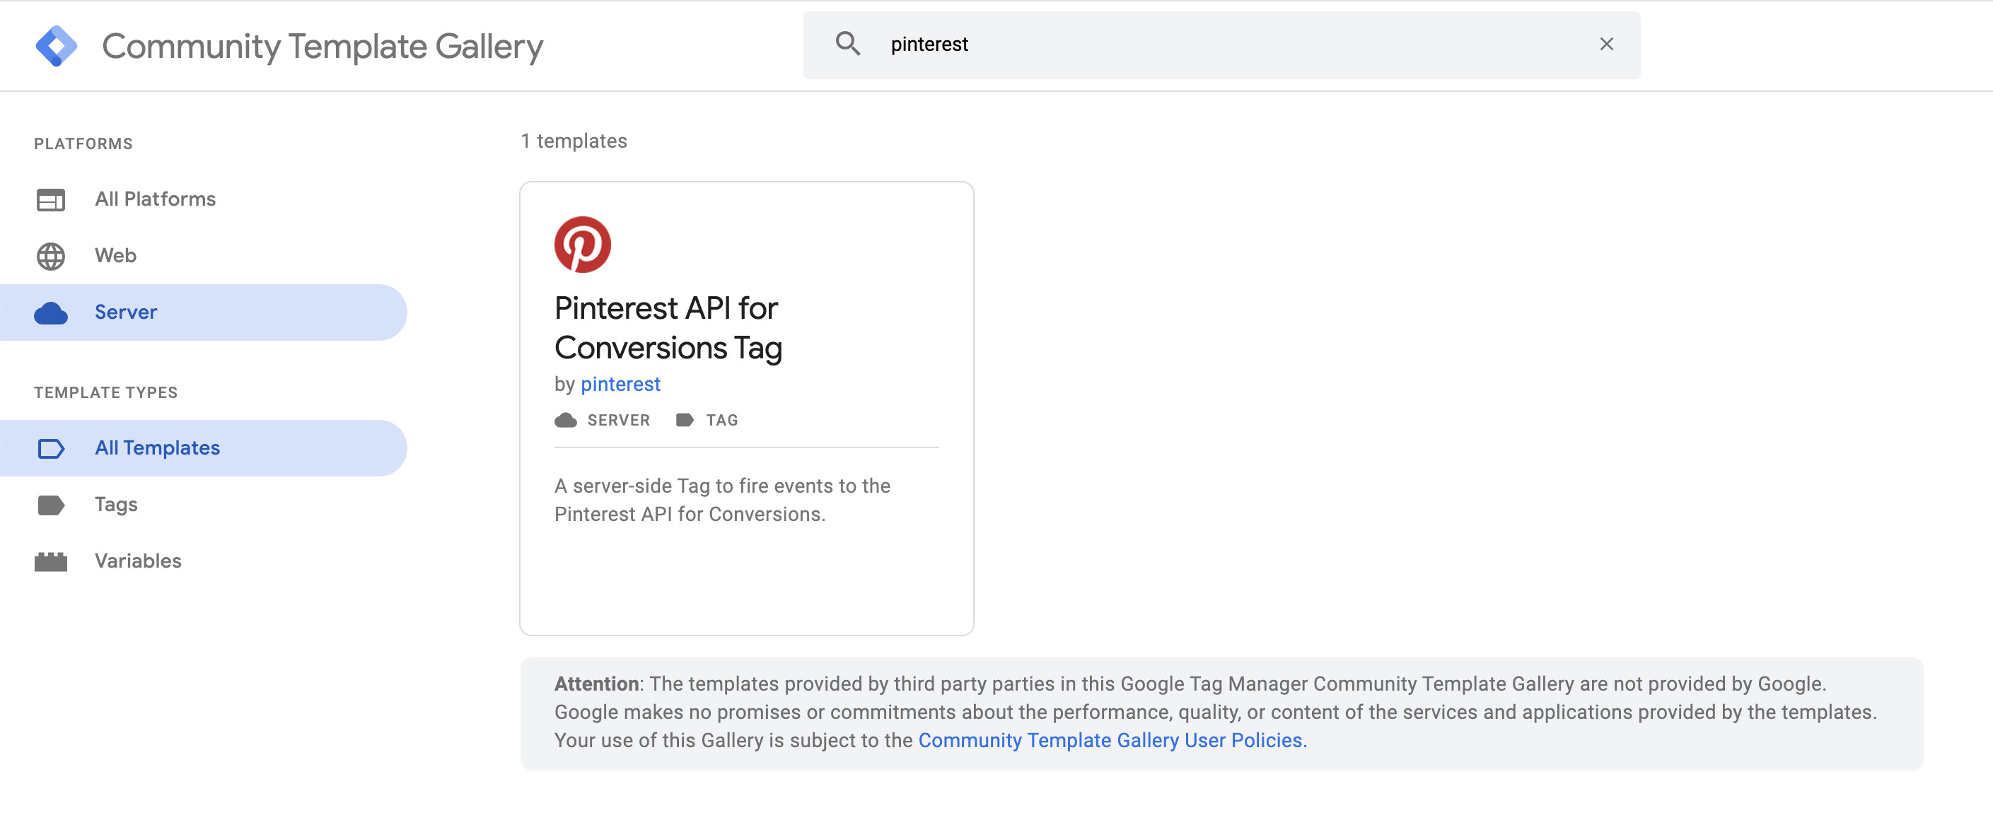The image size is (1993, 820).
Task: Click the PLATFORMS section heading
Action: pos(83,144)
